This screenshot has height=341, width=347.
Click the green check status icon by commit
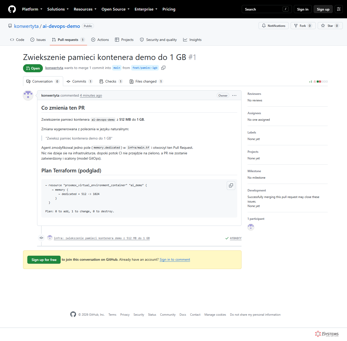coord(227,238)
